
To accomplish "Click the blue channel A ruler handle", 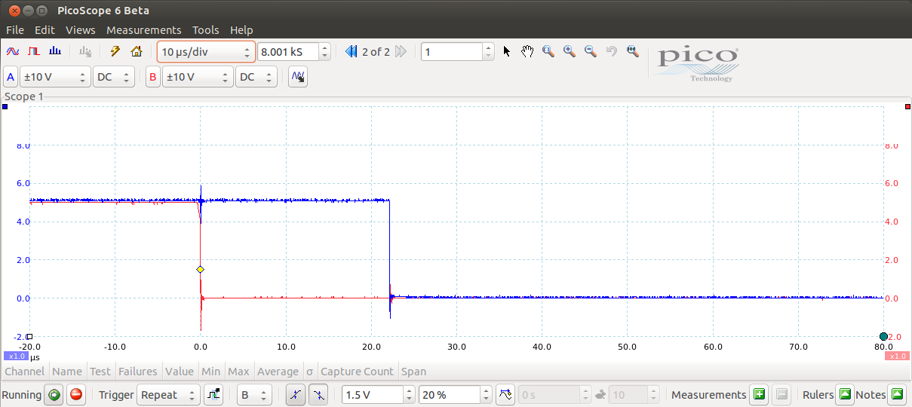I will click(x=5, y=107).
